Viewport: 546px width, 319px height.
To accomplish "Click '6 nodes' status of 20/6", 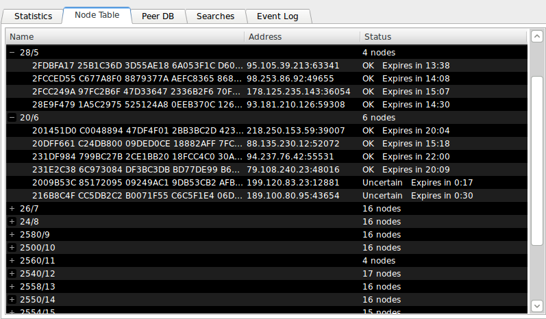I will (379, 118).
